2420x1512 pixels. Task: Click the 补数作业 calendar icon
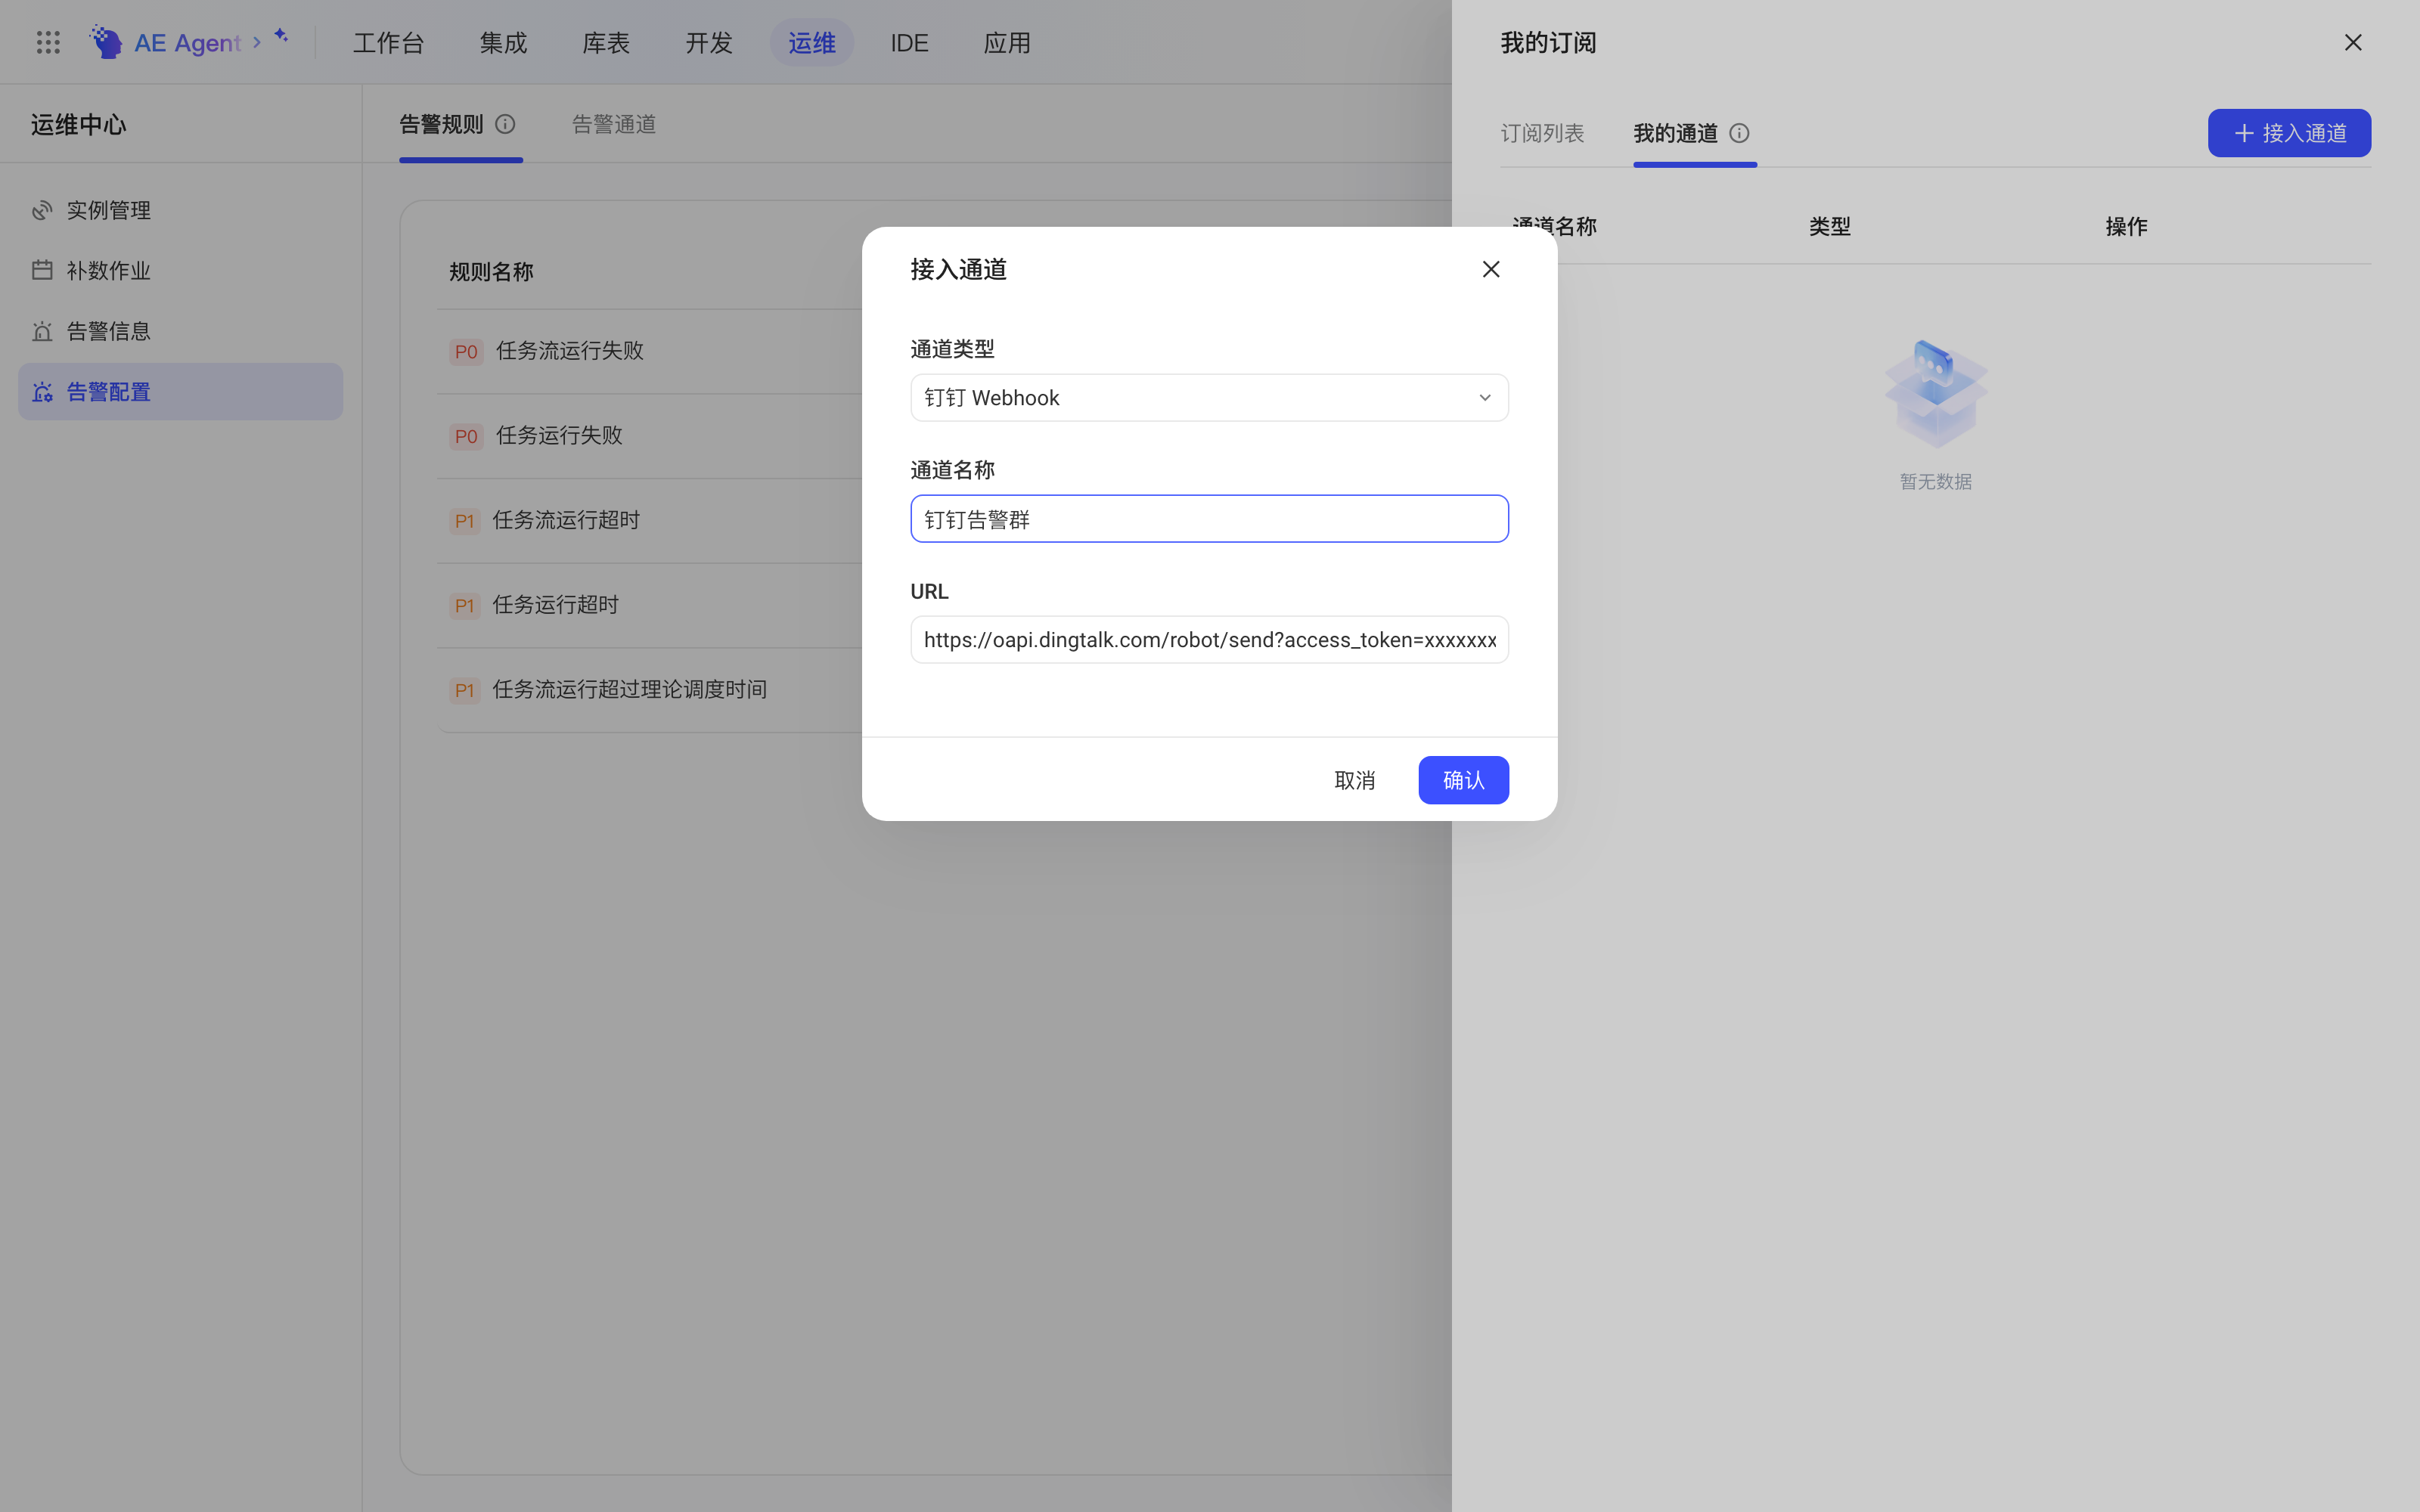click(42, 270)
